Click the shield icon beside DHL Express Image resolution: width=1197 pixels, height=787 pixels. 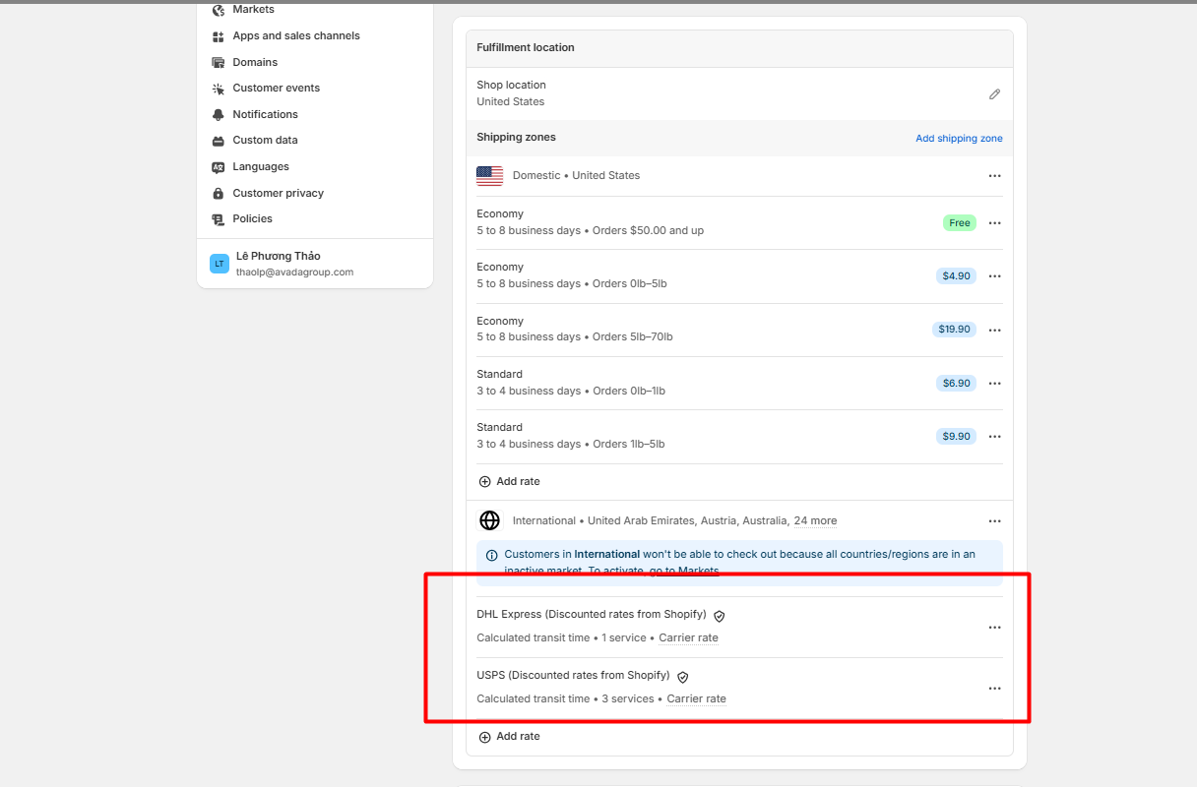tap(720, 616)
